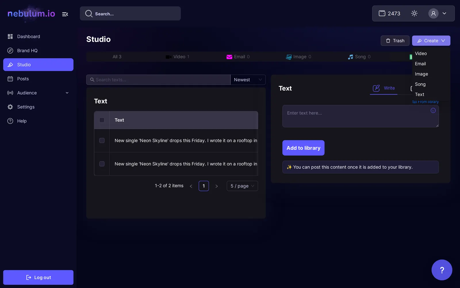Viewport: 460px width, 288px height.
Task: Open second 'New single Neon Skyline' text row
Action: (186, 164)
